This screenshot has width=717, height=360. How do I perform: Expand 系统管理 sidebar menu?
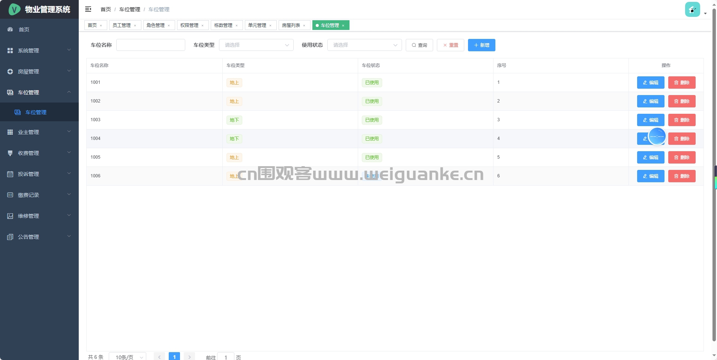click(39, 50)
